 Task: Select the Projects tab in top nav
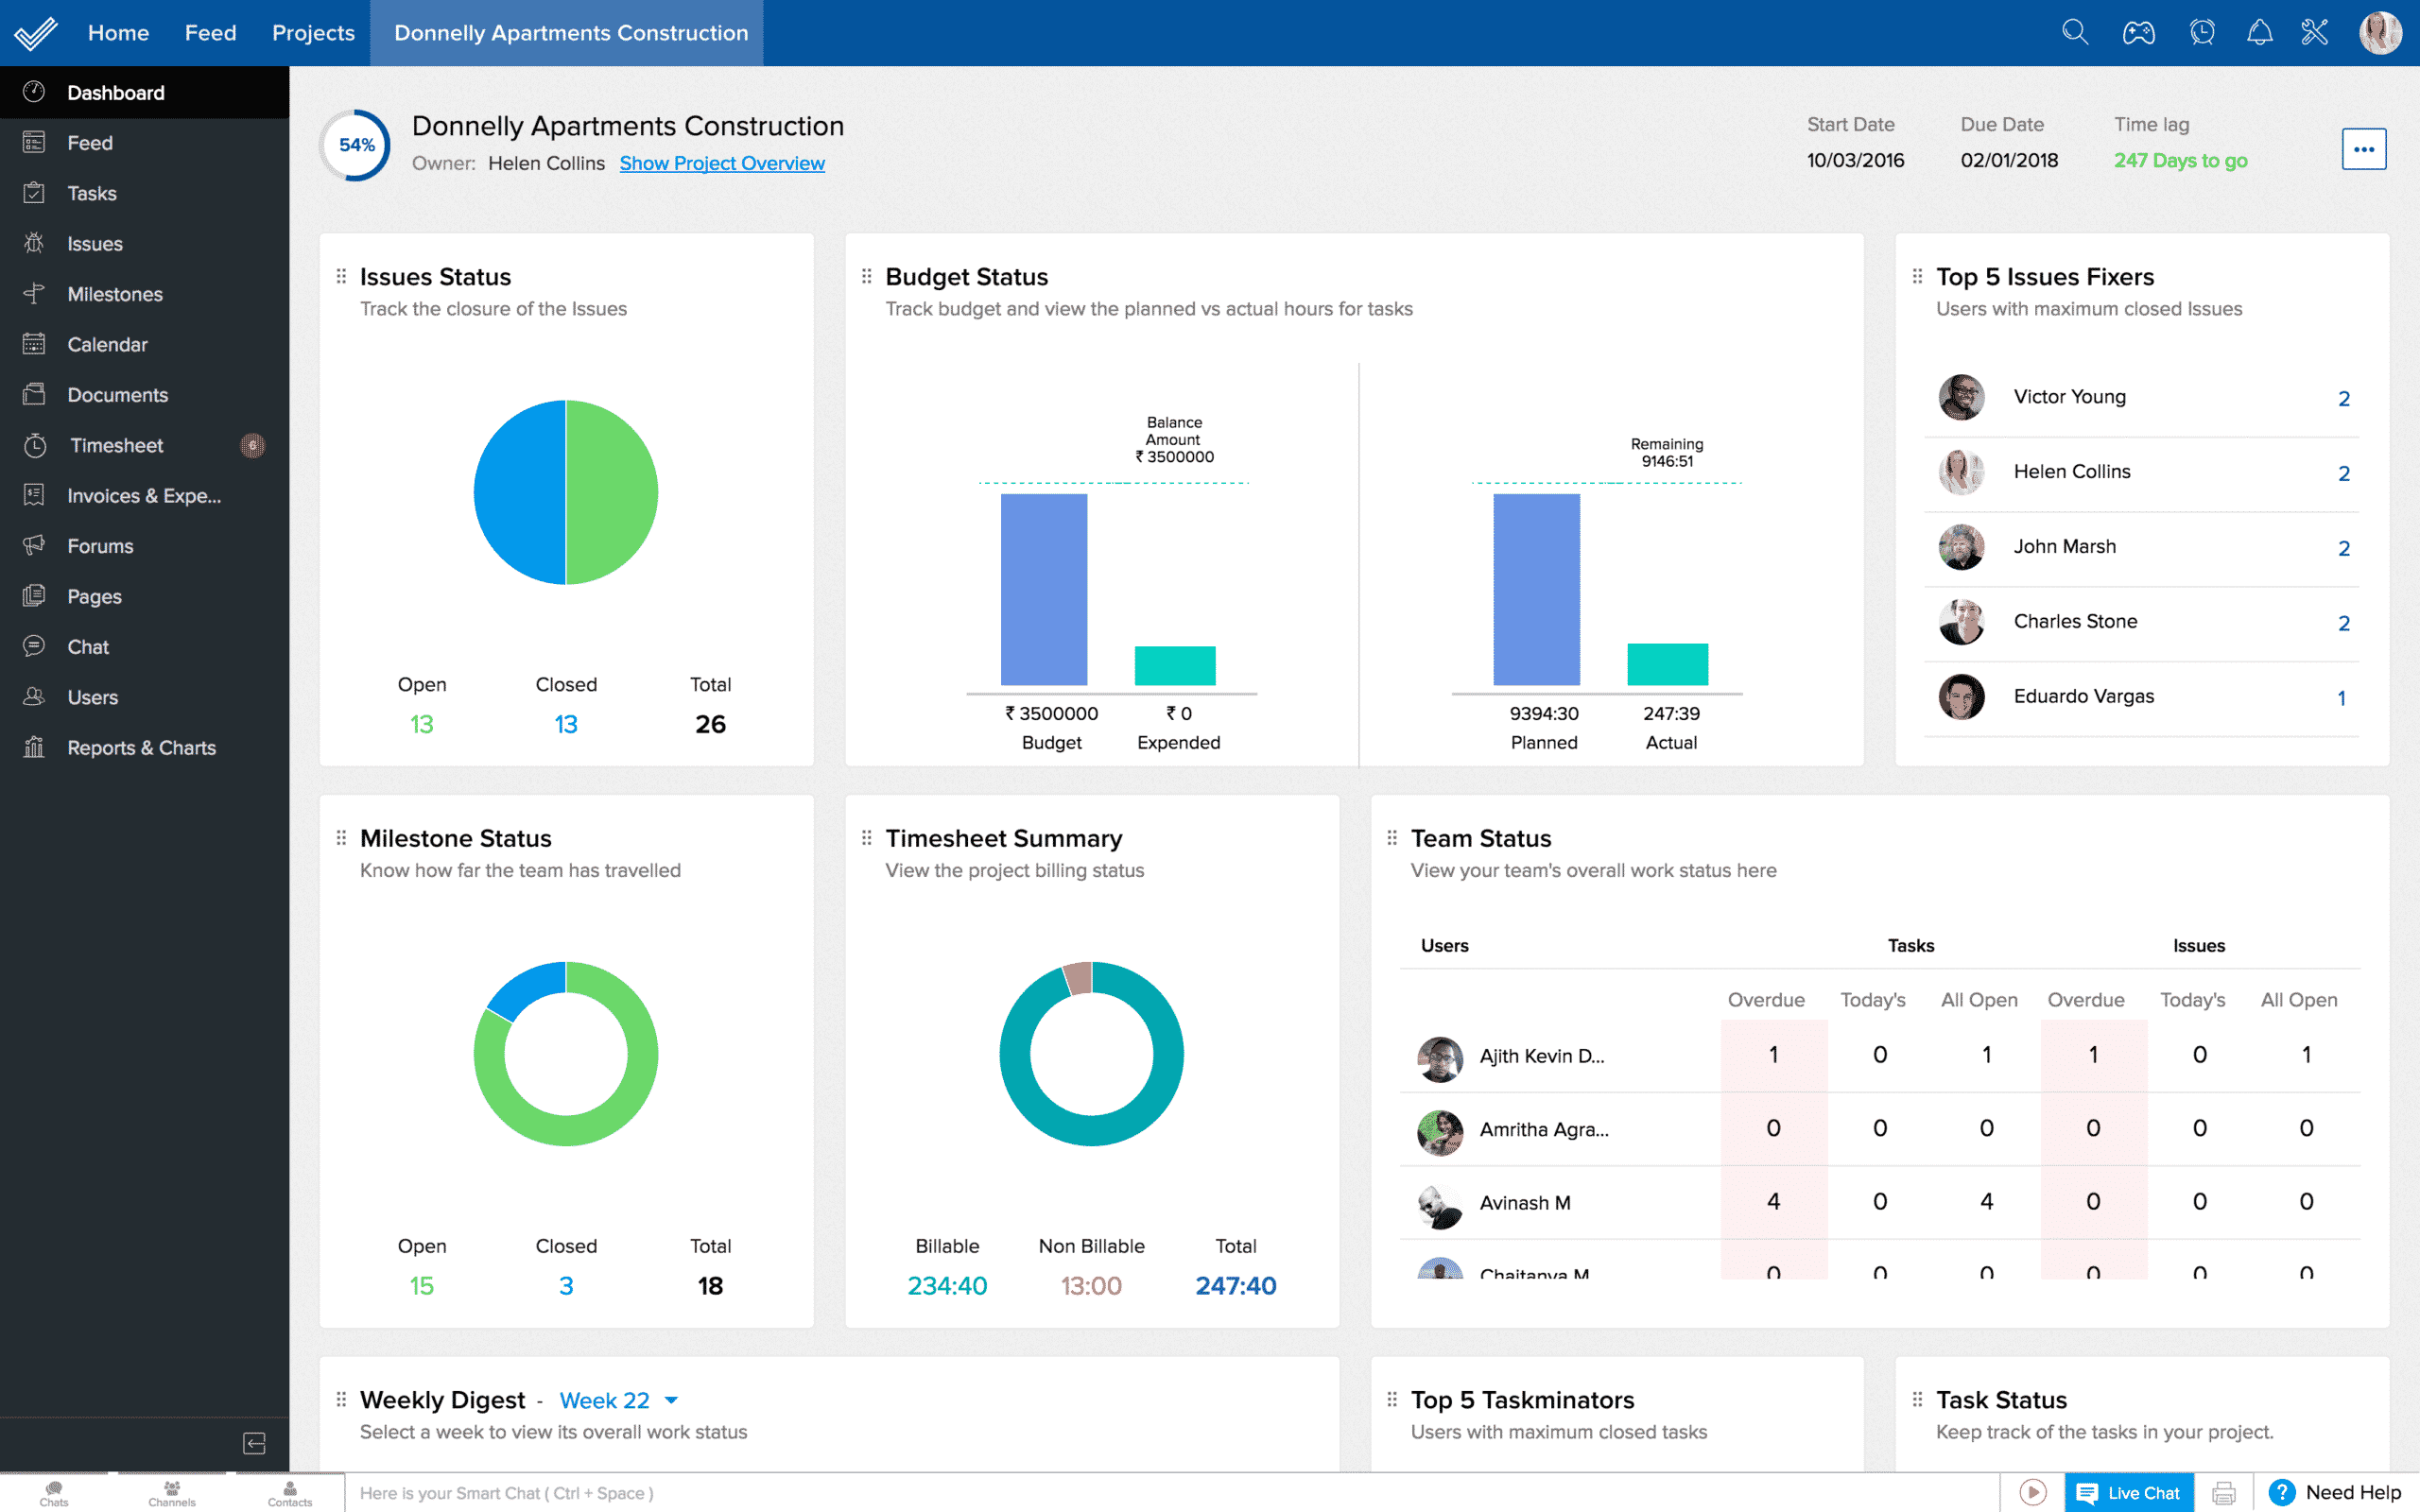coord(310,33)
